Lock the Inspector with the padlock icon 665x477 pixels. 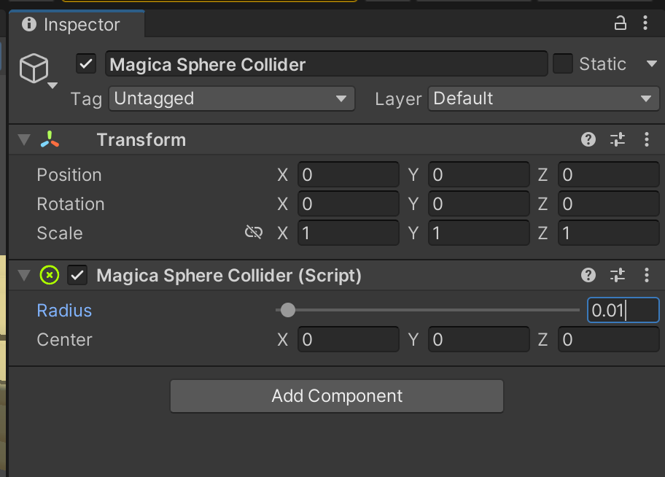(x=620, y=23)
